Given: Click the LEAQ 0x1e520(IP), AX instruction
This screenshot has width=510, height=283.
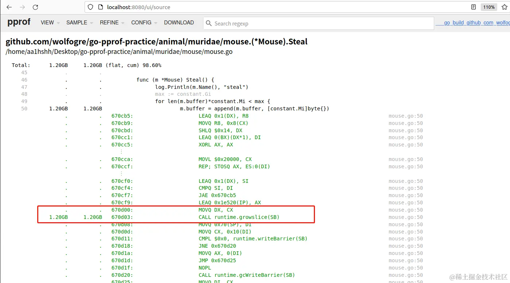Looking at the screenshot, I should coord(230,203).
